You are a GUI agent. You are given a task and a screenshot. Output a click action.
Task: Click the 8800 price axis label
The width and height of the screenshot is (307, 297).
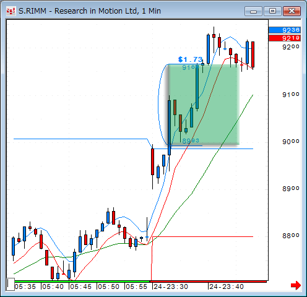click(291, 236)
